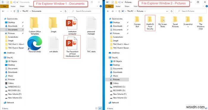Viewport: 208px width, 110px height.
Task: Select TWC Post 3 folder in Documents sidebar
Action: (15, 44)
